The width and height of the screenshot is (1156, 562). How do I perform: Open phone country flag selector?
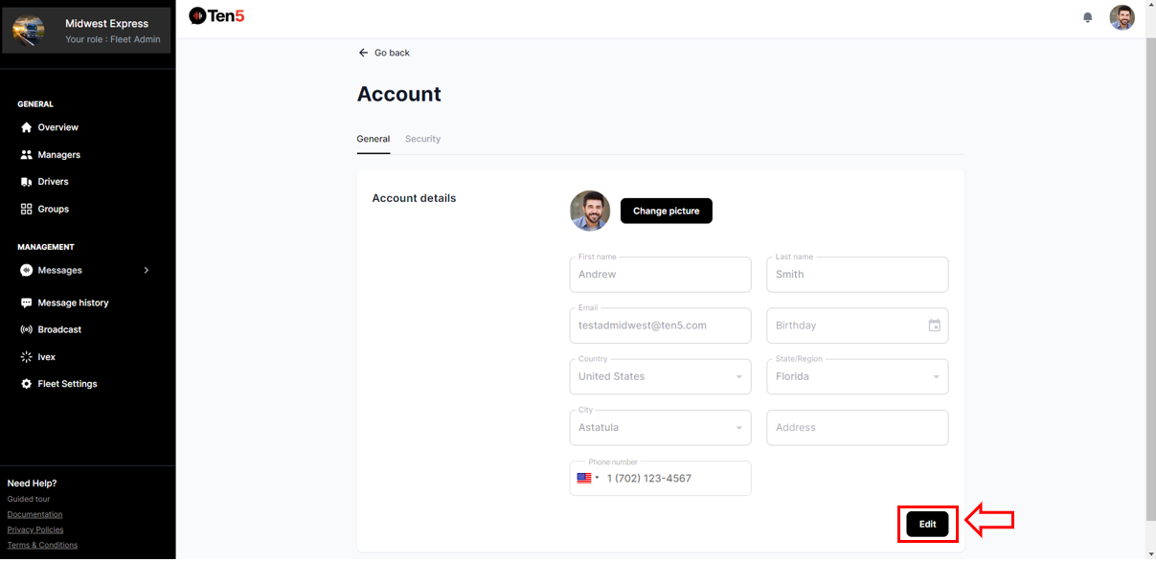coord(587,478)
